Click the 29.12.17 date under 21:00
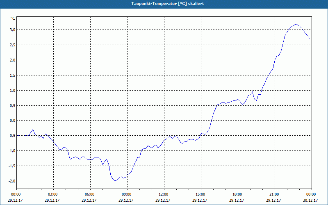Image resolution: width=328 pixels, height=205 pixels. pos(273,200)
